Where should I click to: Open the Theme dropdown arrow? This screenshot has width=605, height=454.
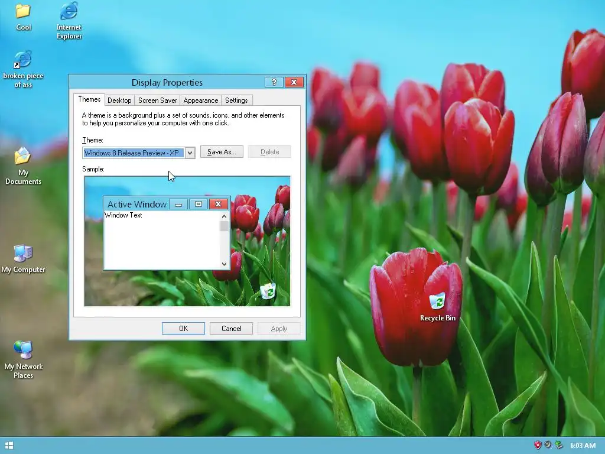pyautogui.click(x=190, y=153)
